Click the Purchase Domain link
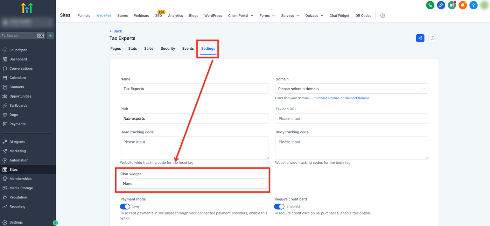This screenshot has height=226, width=490. (326, 98)
